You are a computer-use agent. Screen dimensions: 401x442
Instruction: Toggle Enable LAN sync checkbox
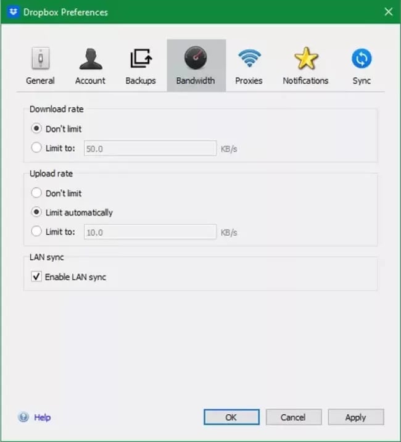point(36,277)
